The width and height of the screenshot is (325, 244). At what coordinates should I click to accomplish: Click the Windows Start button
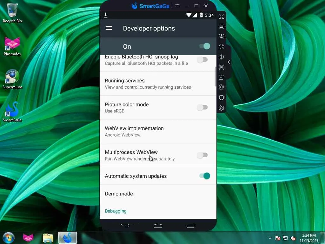point(9,238)
